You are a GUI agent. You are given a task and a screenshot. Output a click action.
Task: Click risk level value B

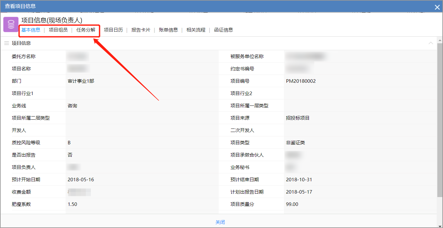[69, 143]
